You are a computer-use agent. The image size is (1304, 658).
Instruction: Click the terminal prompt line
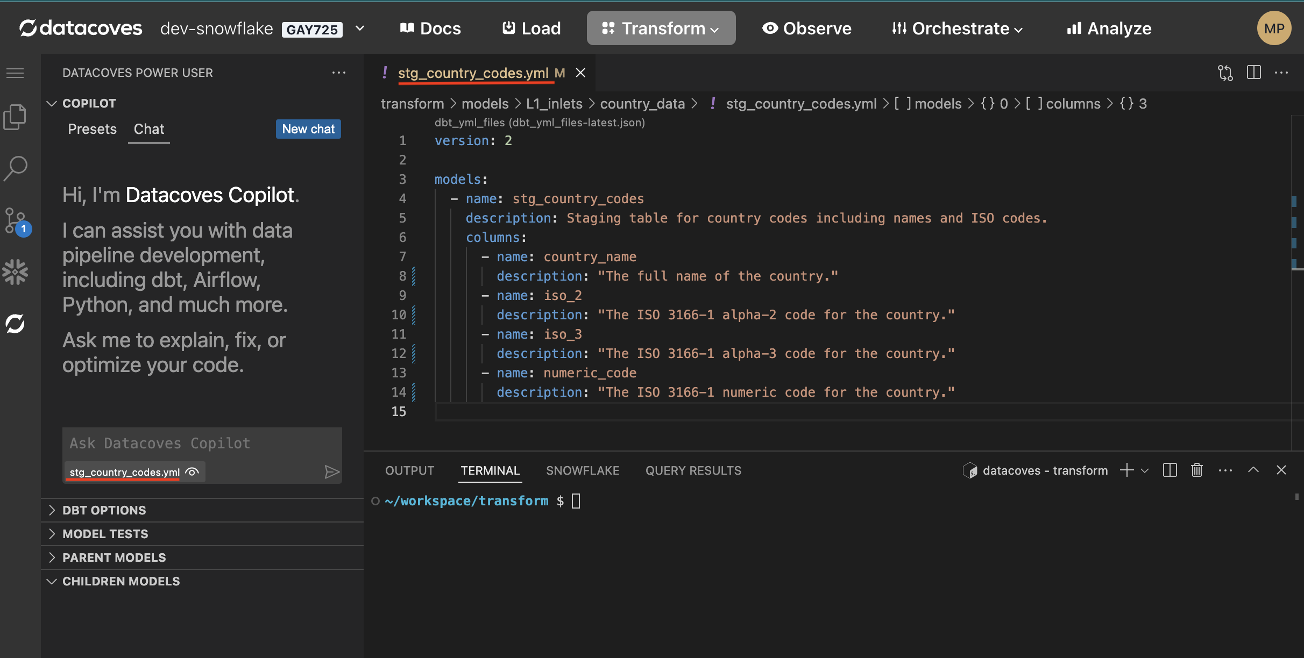(x=483, y=501)
